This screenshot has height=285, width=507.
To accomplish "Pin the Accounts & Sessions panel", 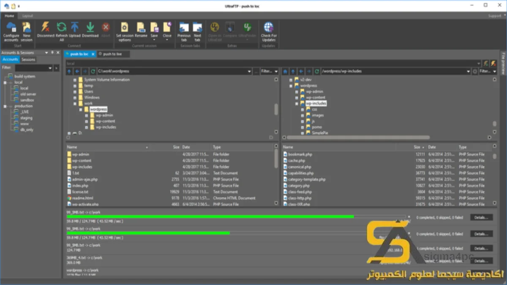I will (x=52, y=52).
